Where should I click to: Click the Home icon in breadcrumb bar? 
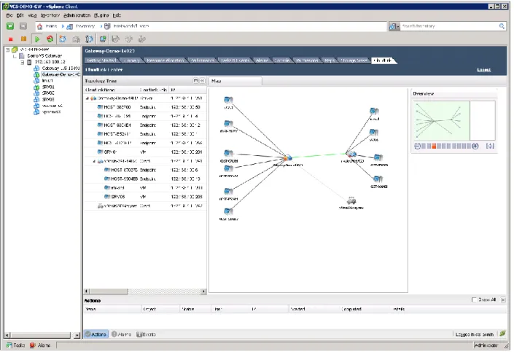pos(39,26)
